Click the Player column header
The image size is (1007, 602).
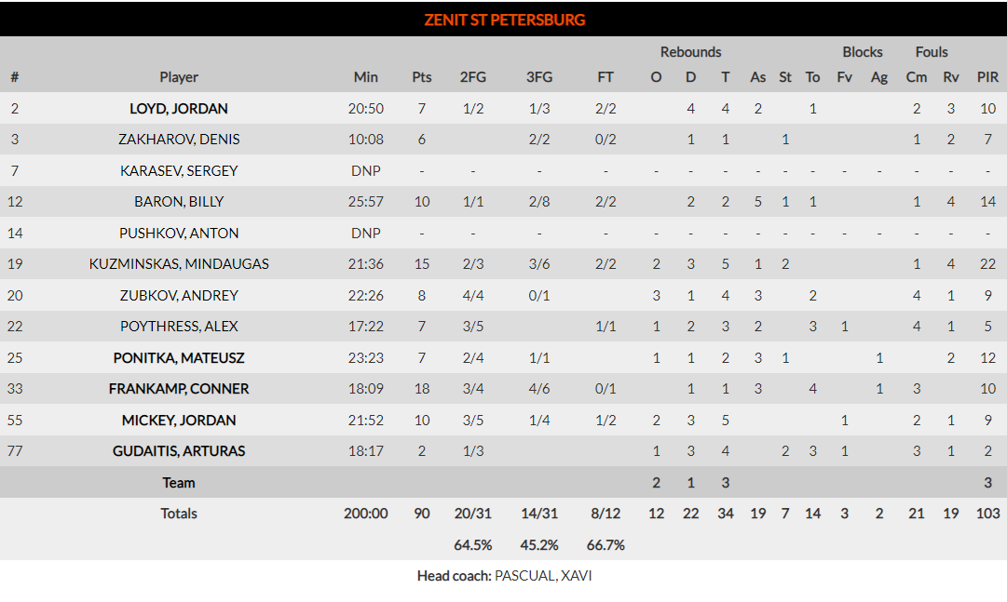tap(179, 77)
